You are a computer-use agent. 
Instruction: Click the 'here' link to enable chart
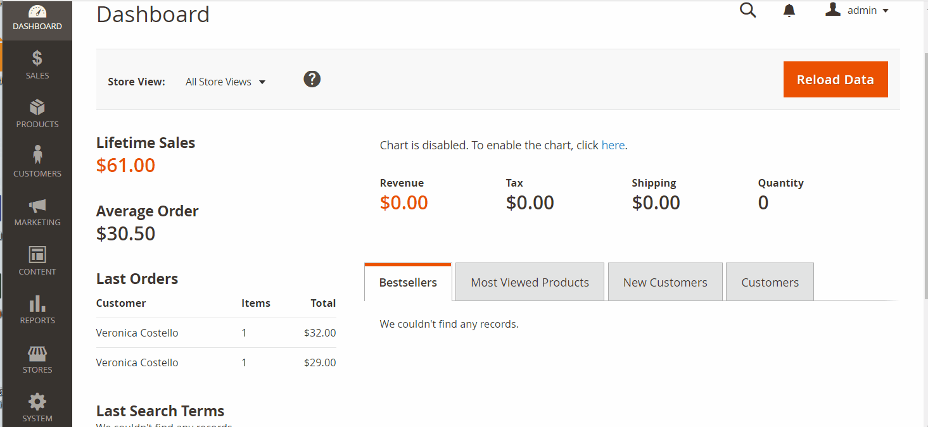pyautogui.click(x=613, y=145)
